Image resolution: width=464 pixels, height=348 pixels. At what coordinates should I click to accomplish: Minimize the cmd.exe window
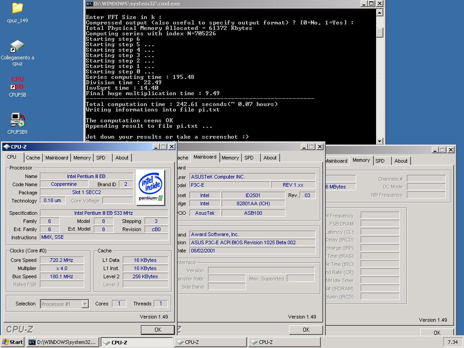(x=364, y=4)
